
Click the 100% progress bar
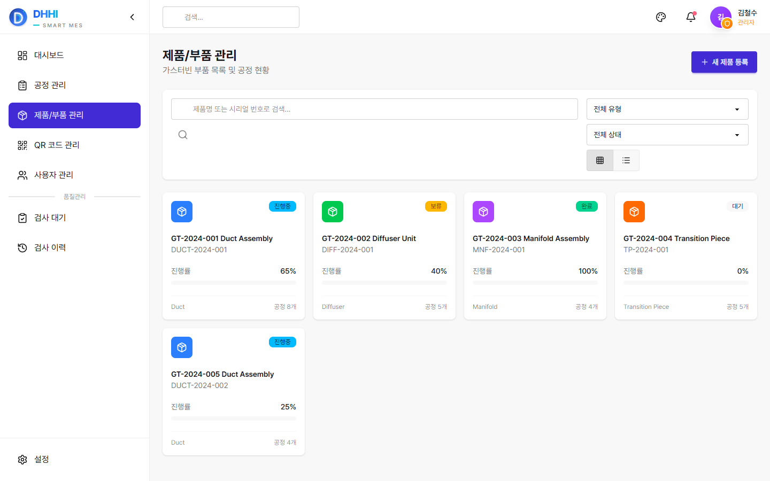tap(535, 283)
